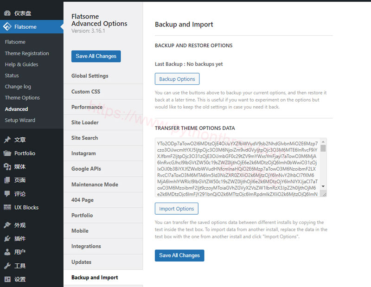Open Theme Options
Image resolution: width=371 pixels, height=287 pixels.
click(x=22, y=98)
